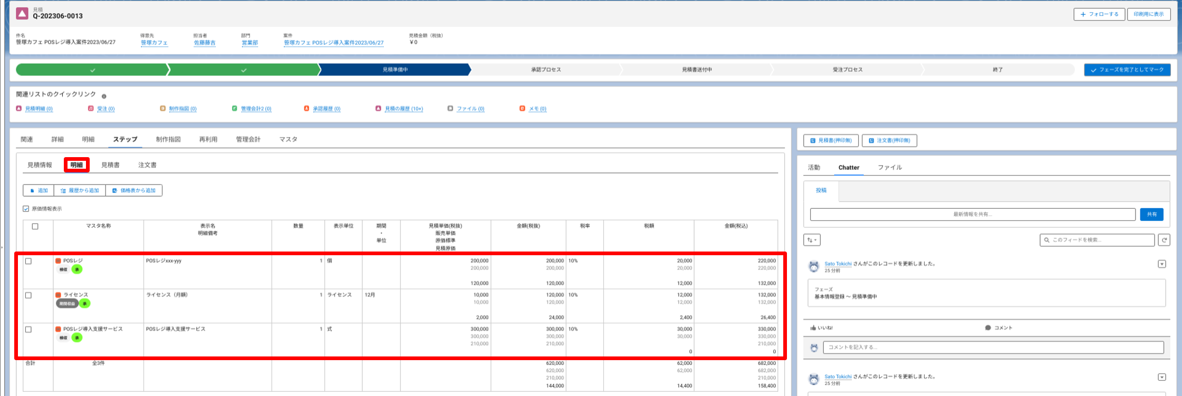Check the POSレジ導入支援サービス row checkbox
Image resolution: width=1182 pixels, height=396 pixels.
point(28,330)
